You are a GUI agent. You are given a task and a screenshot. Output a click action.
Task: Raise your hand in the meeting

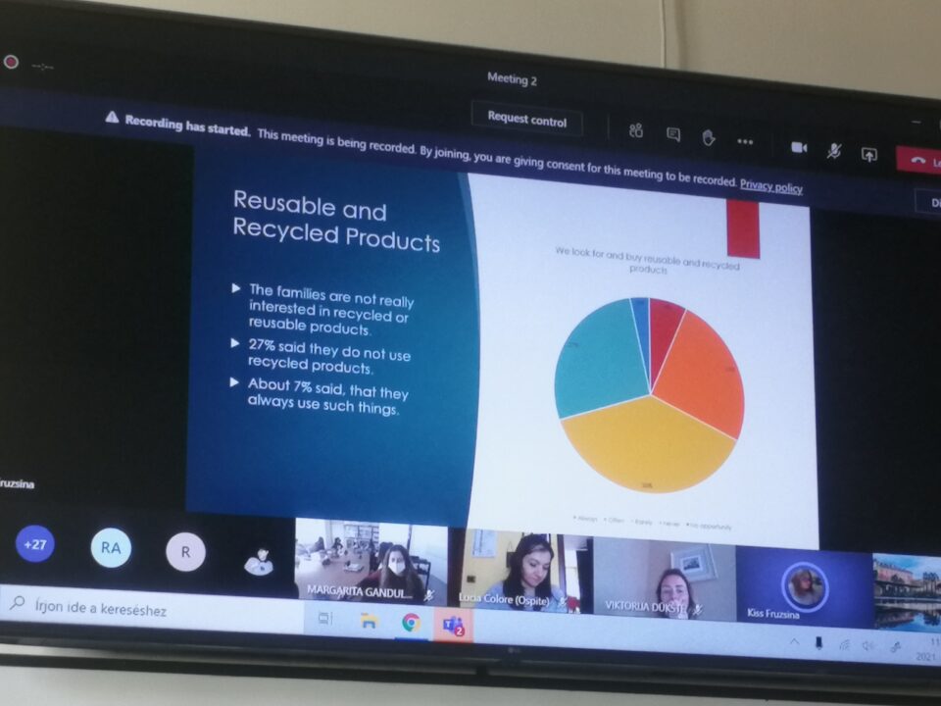[708, 137]
